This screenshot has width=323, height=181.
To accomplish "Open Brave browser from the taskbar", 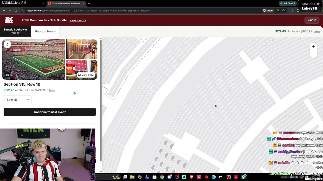I will (192, 177).
